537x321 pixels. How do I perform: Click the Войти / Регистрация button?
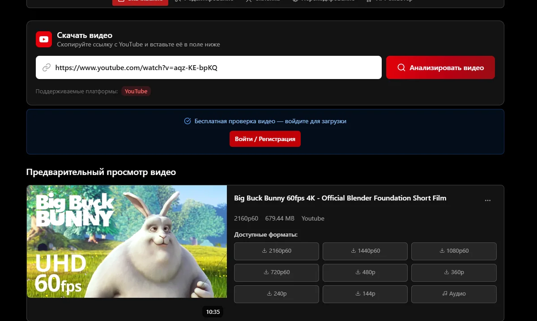(x=265, y=139)
